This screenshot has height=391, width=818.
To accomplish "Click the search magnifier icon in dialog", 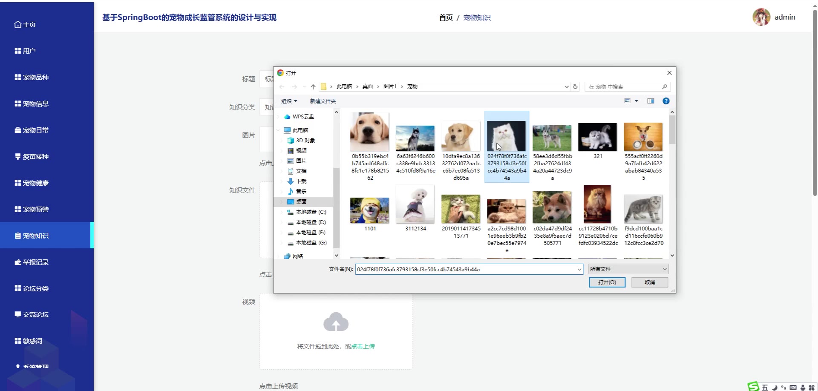I will coord(664,87).
